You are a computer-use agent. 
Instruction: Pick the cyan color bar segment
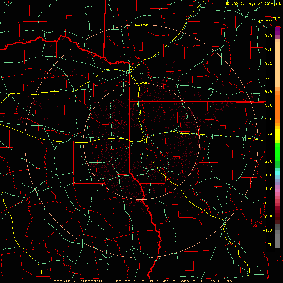[278, 173]
